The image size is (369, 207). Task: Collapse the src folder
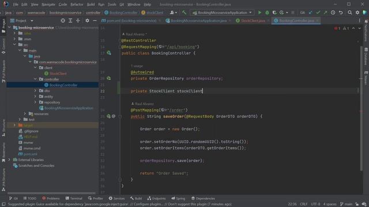pyautogui.click(x=14, y=45)
